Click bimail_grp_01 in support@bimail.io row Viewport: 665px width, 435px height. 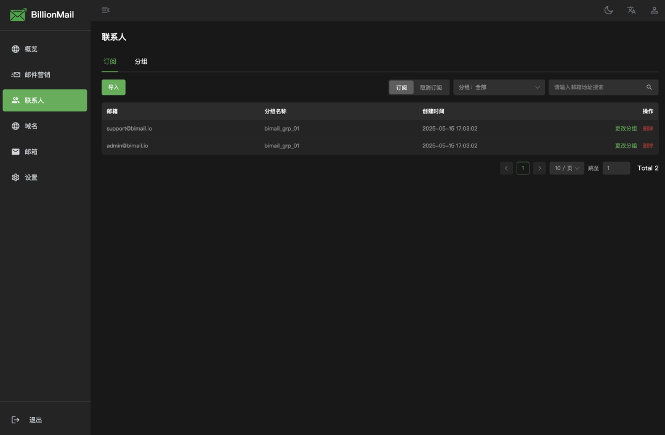pos(281,129)
